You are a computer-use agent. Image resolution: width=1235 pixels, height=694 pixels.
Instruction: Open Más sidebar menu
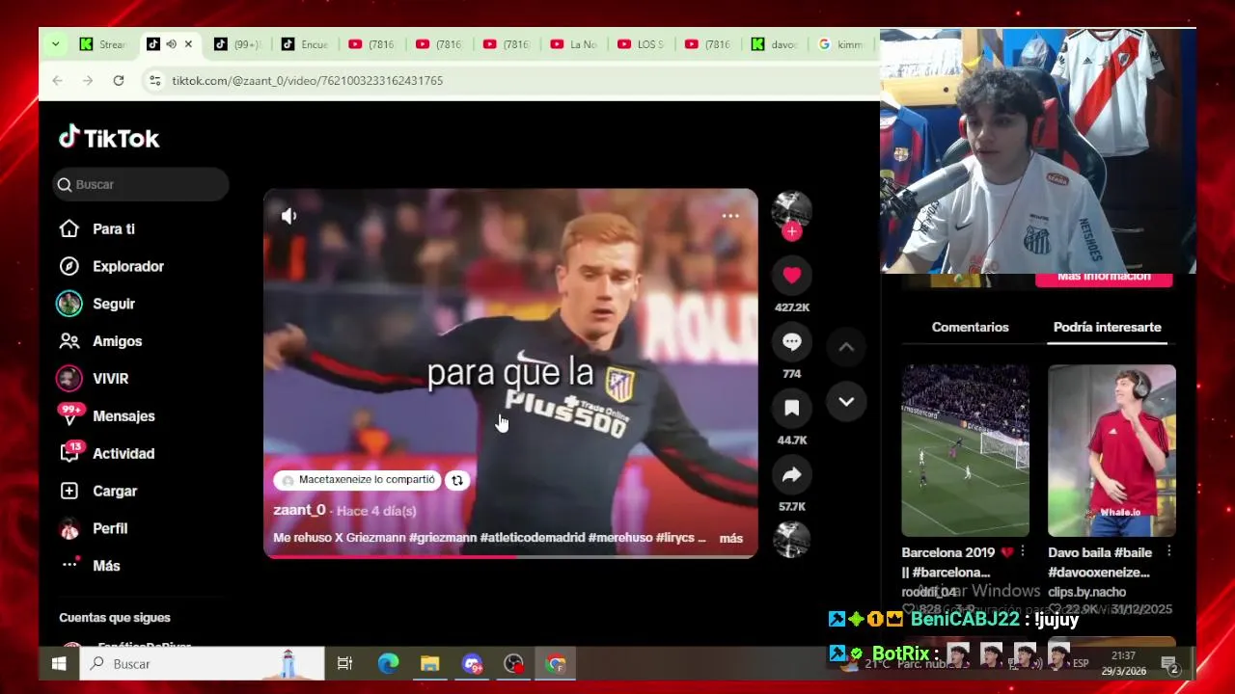click(x=91, y=566)
